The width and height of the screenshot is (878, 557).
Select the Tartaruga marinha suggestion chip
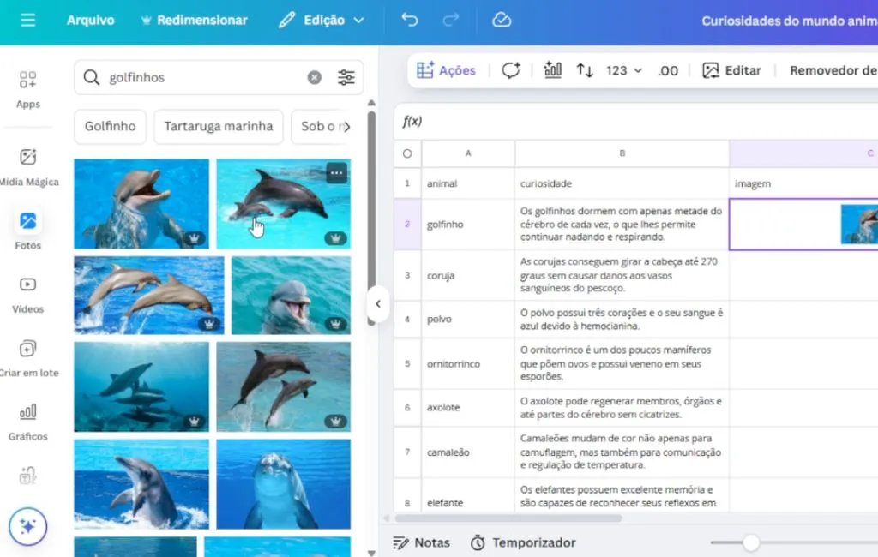coord(219,126)
